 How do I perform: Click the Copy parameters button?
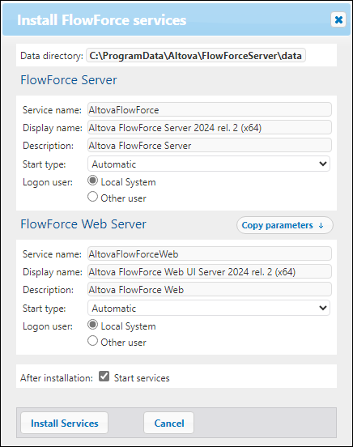[x=284, y=225]
